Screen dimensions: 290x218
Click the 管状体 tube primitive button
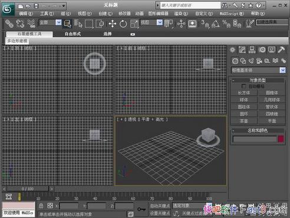coord(272,107)
